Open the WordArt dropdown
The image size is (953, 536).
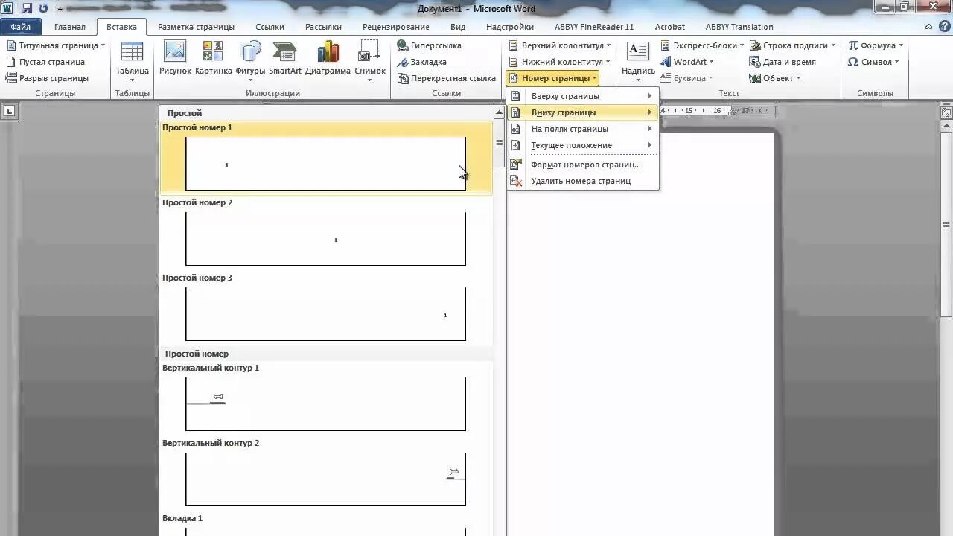[x=687, y=62]
